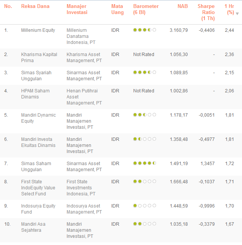Click the Mata Uang column header
Viewport: 242px width, 245px height.
pos(117,9)
